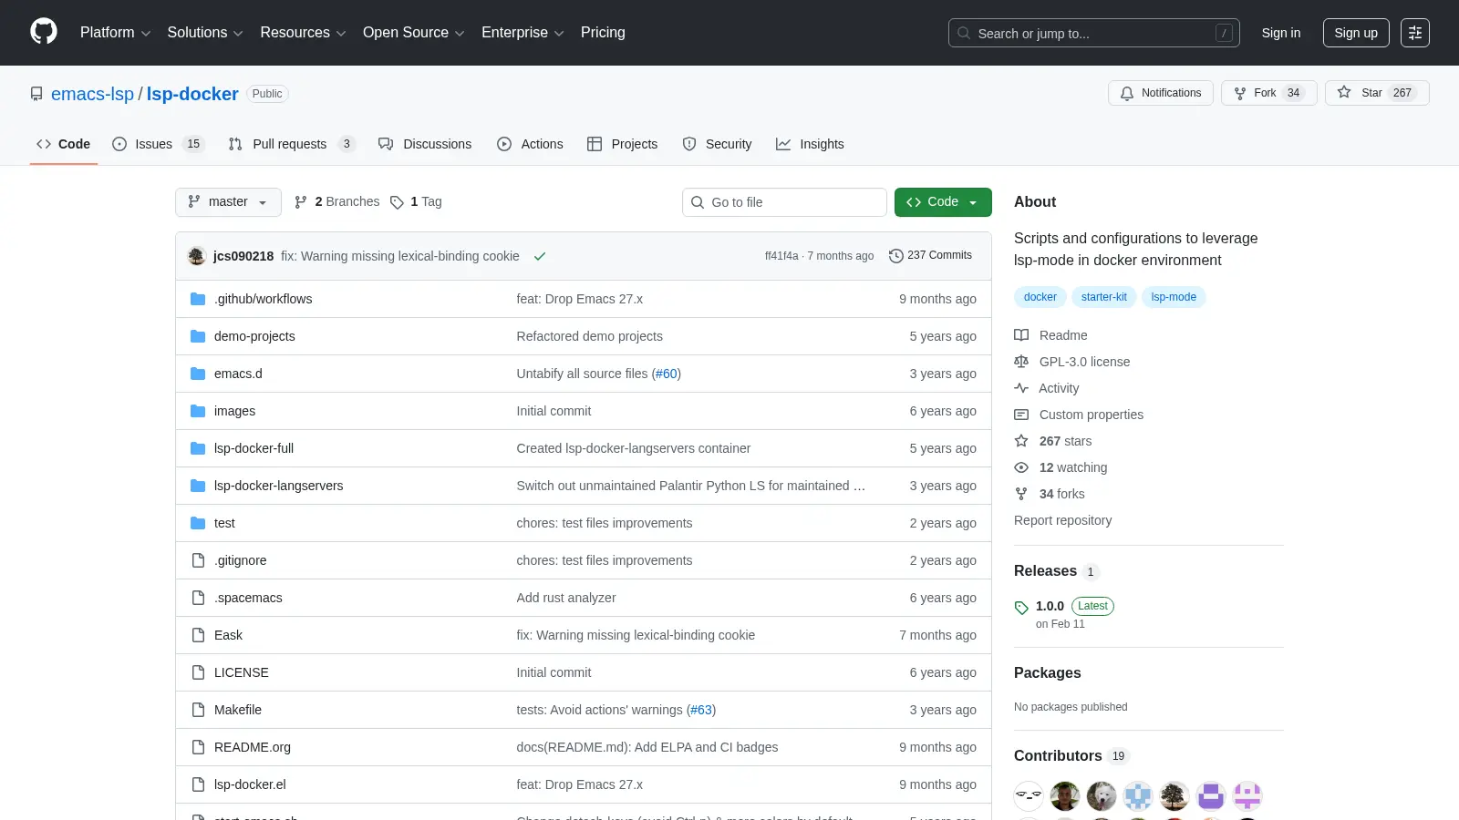Screen dimensions: 1459x820
Task: Expand the Platform menu
Action: [116, 33]
